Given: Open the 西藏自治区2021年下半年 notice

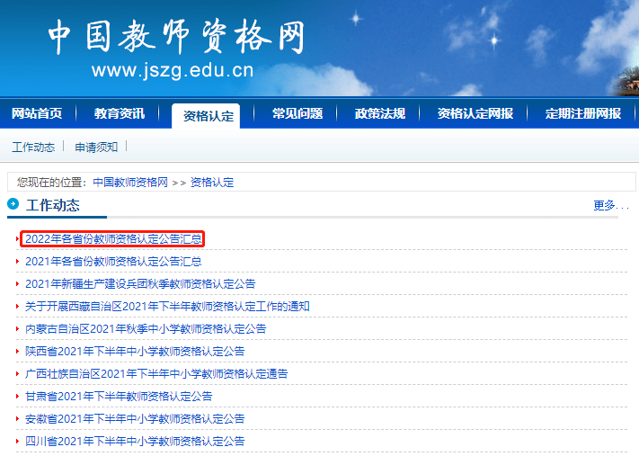Looking at the screenshot, I should [167, 306].
